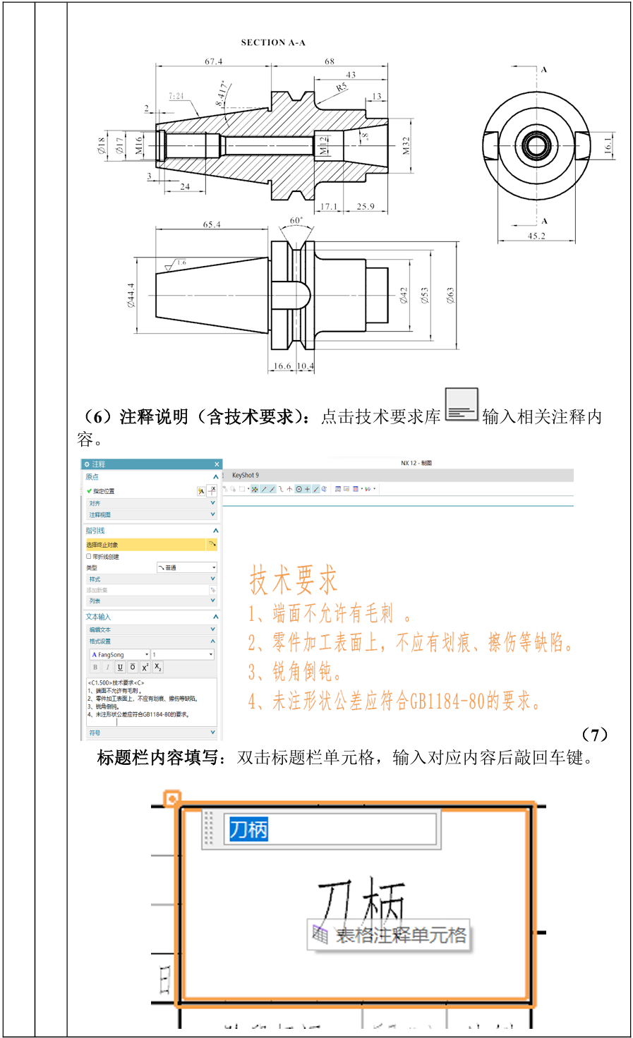Click the orange 技术要求 heading on drawing

pos(293,580)
